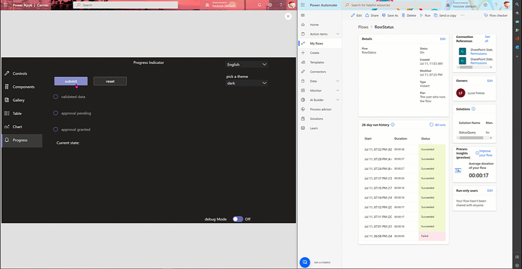Click the submit button
Image resolution: width=522 pixels, height=269 pixels.
coord(71,81)
